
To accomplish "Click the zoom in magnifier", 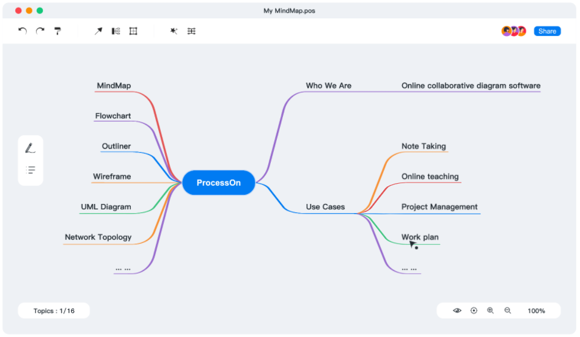I will (491, 310).
